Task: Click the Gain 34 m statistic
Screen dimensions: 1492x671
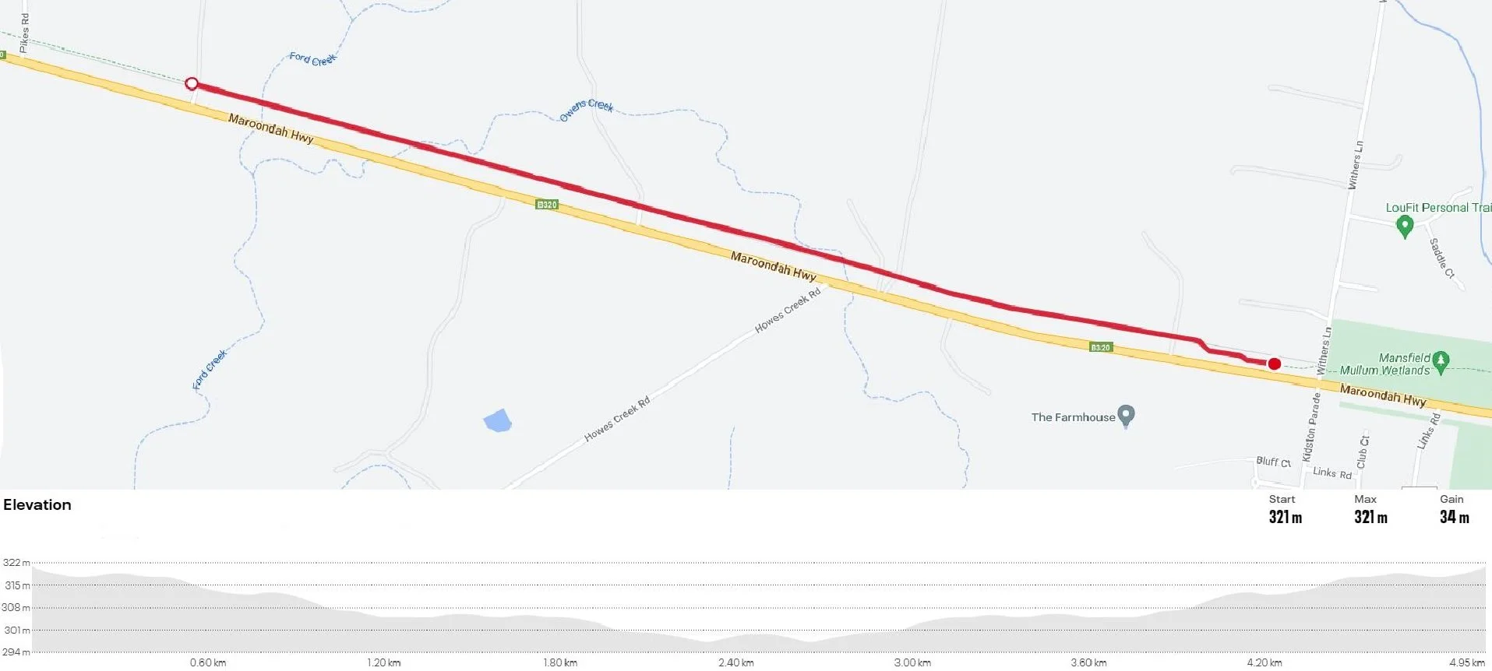Action: tap(1454, 509)
